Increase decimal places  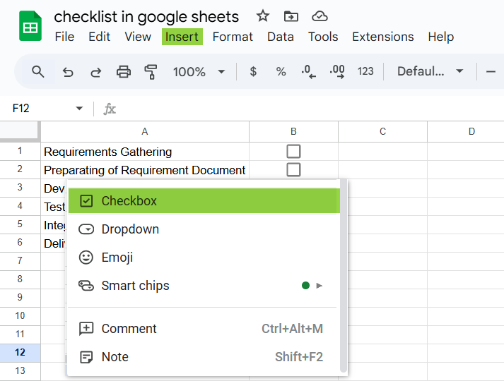337,71
